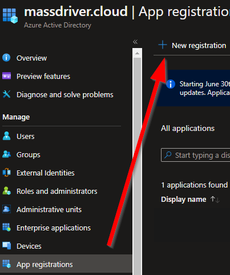The height and width of the screenshot is (275, 230).
Task: Select the All applications tab
Action: tap(188, 129)
